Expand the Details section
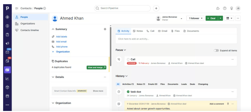Screen dimensions: 251x112 pyautogui.click(x=53, y=77)
